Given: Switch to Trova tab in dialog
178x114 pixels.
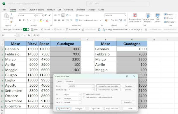Looking at the screenshot, I should click(59, 81).
